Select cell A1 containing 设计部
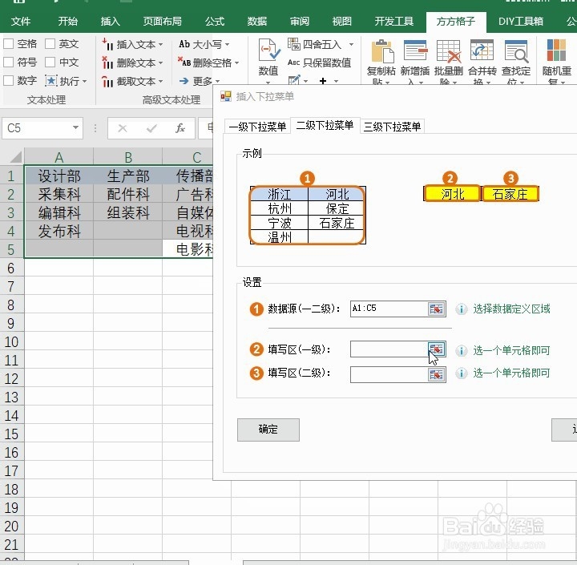This screenshot has height=565, width=577. (x=59, y=176)
